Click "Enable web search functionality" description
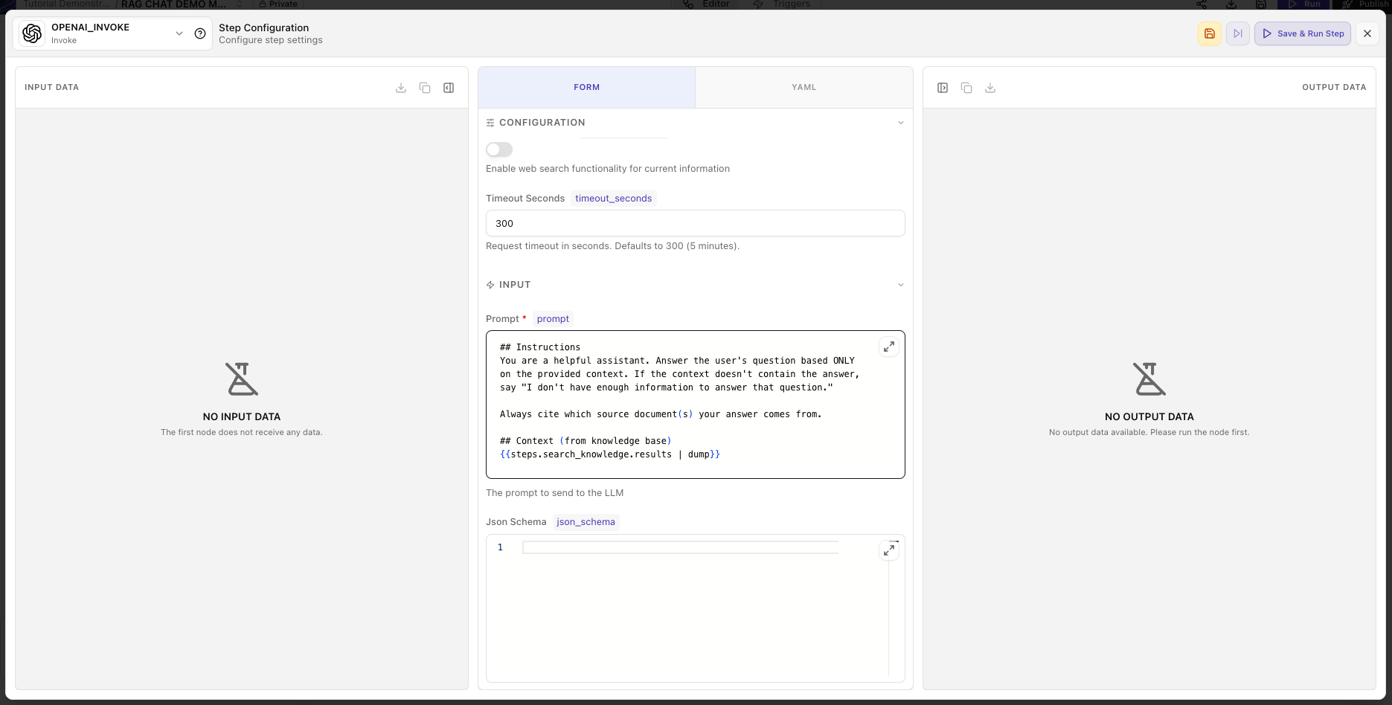1392x705 pixels. pos(608,169)
